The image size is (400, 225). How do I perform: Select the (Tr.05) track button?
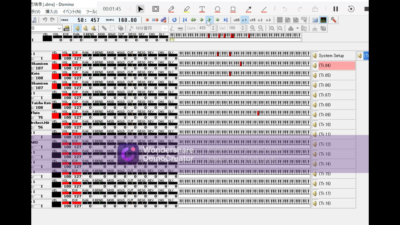(x=337, y=75)
